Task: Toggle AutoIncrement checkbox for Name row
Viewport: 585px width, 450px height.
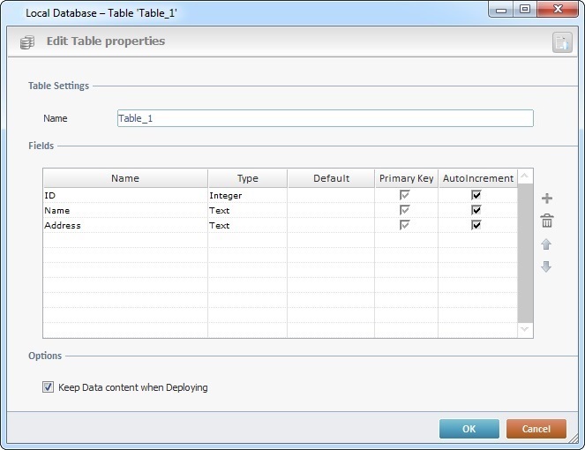Action: pos(476,211)
